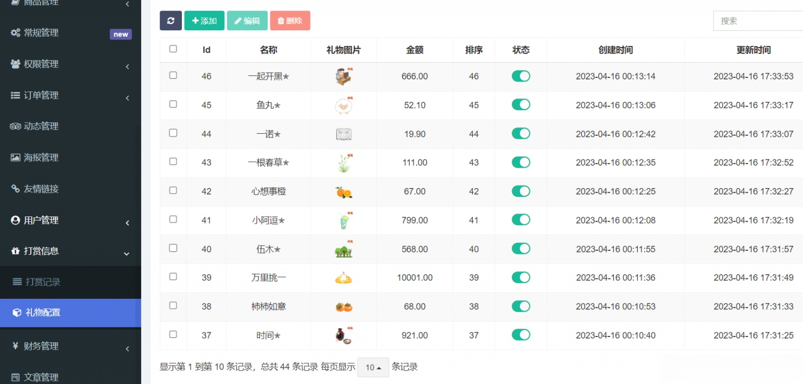Viewport: 803px width, 384px height.
Task: Open 常规管理 in the sidebar
Action: (x=71, y=33)
